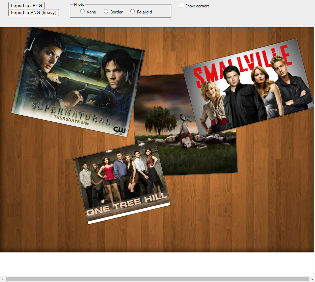Click the Export to JPEG button
The height and width of the screenshot is (282, 315).
click(27, 5)
